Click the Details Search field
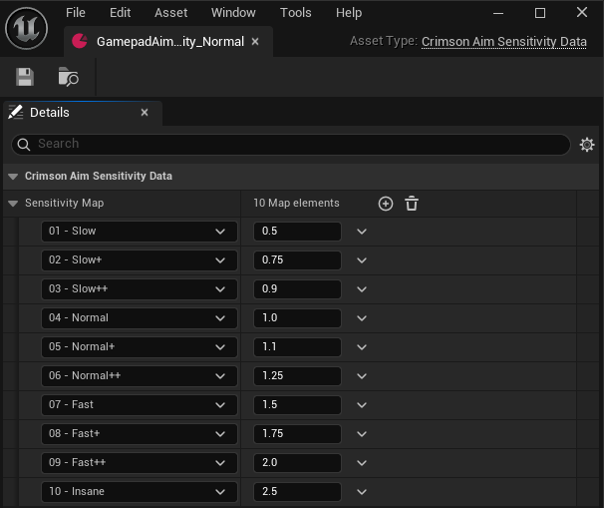604x508 pixels. click(291, 145)
